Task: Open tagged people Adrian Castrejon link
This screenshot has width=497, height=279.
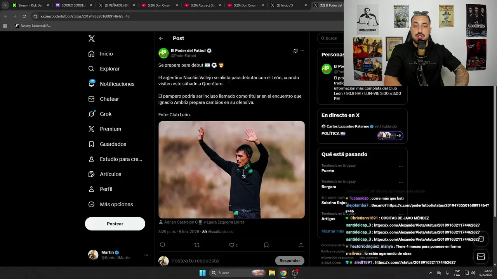Action: coord(201,222)
